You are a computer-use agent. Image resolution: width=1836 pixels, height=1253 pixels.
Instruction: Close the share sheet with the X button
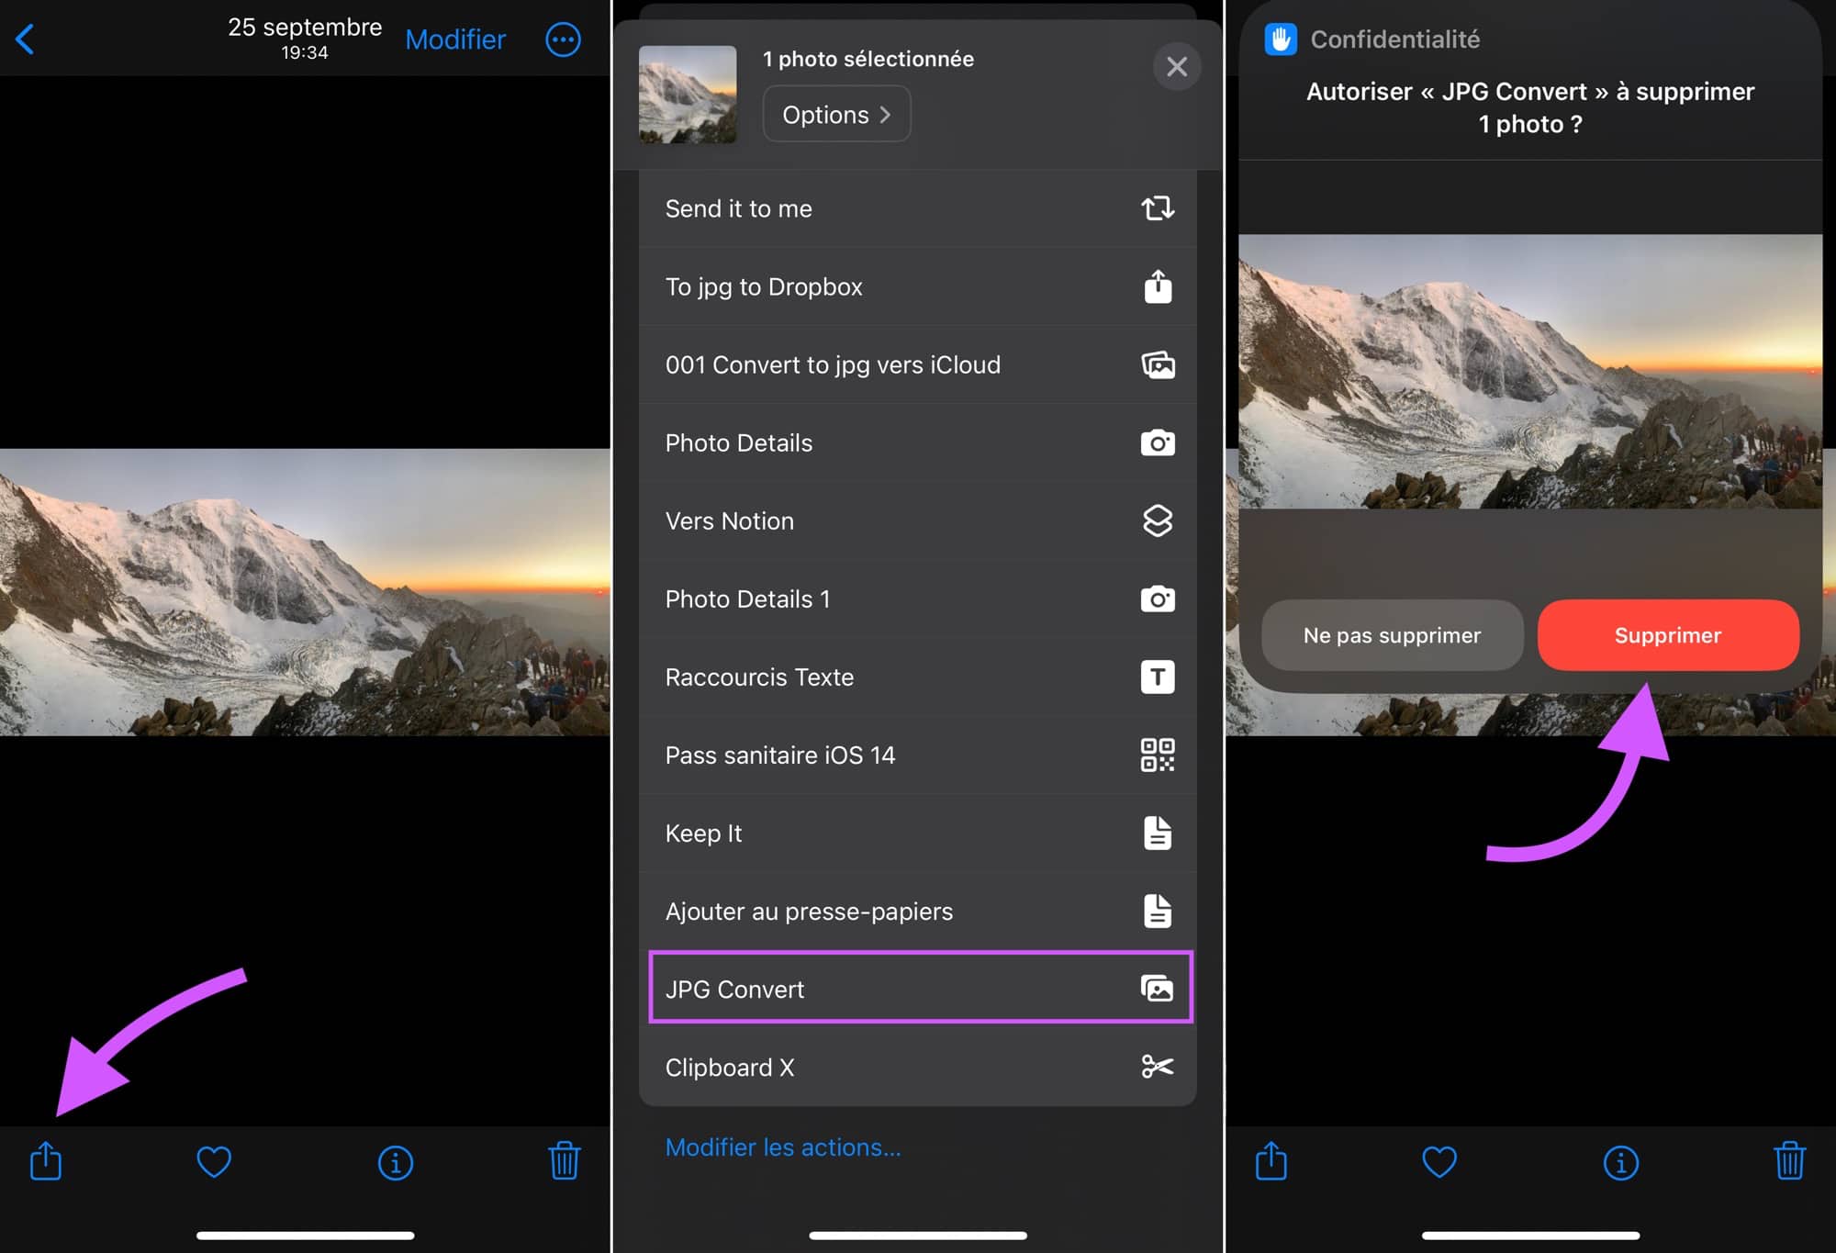coord(1177,66)
